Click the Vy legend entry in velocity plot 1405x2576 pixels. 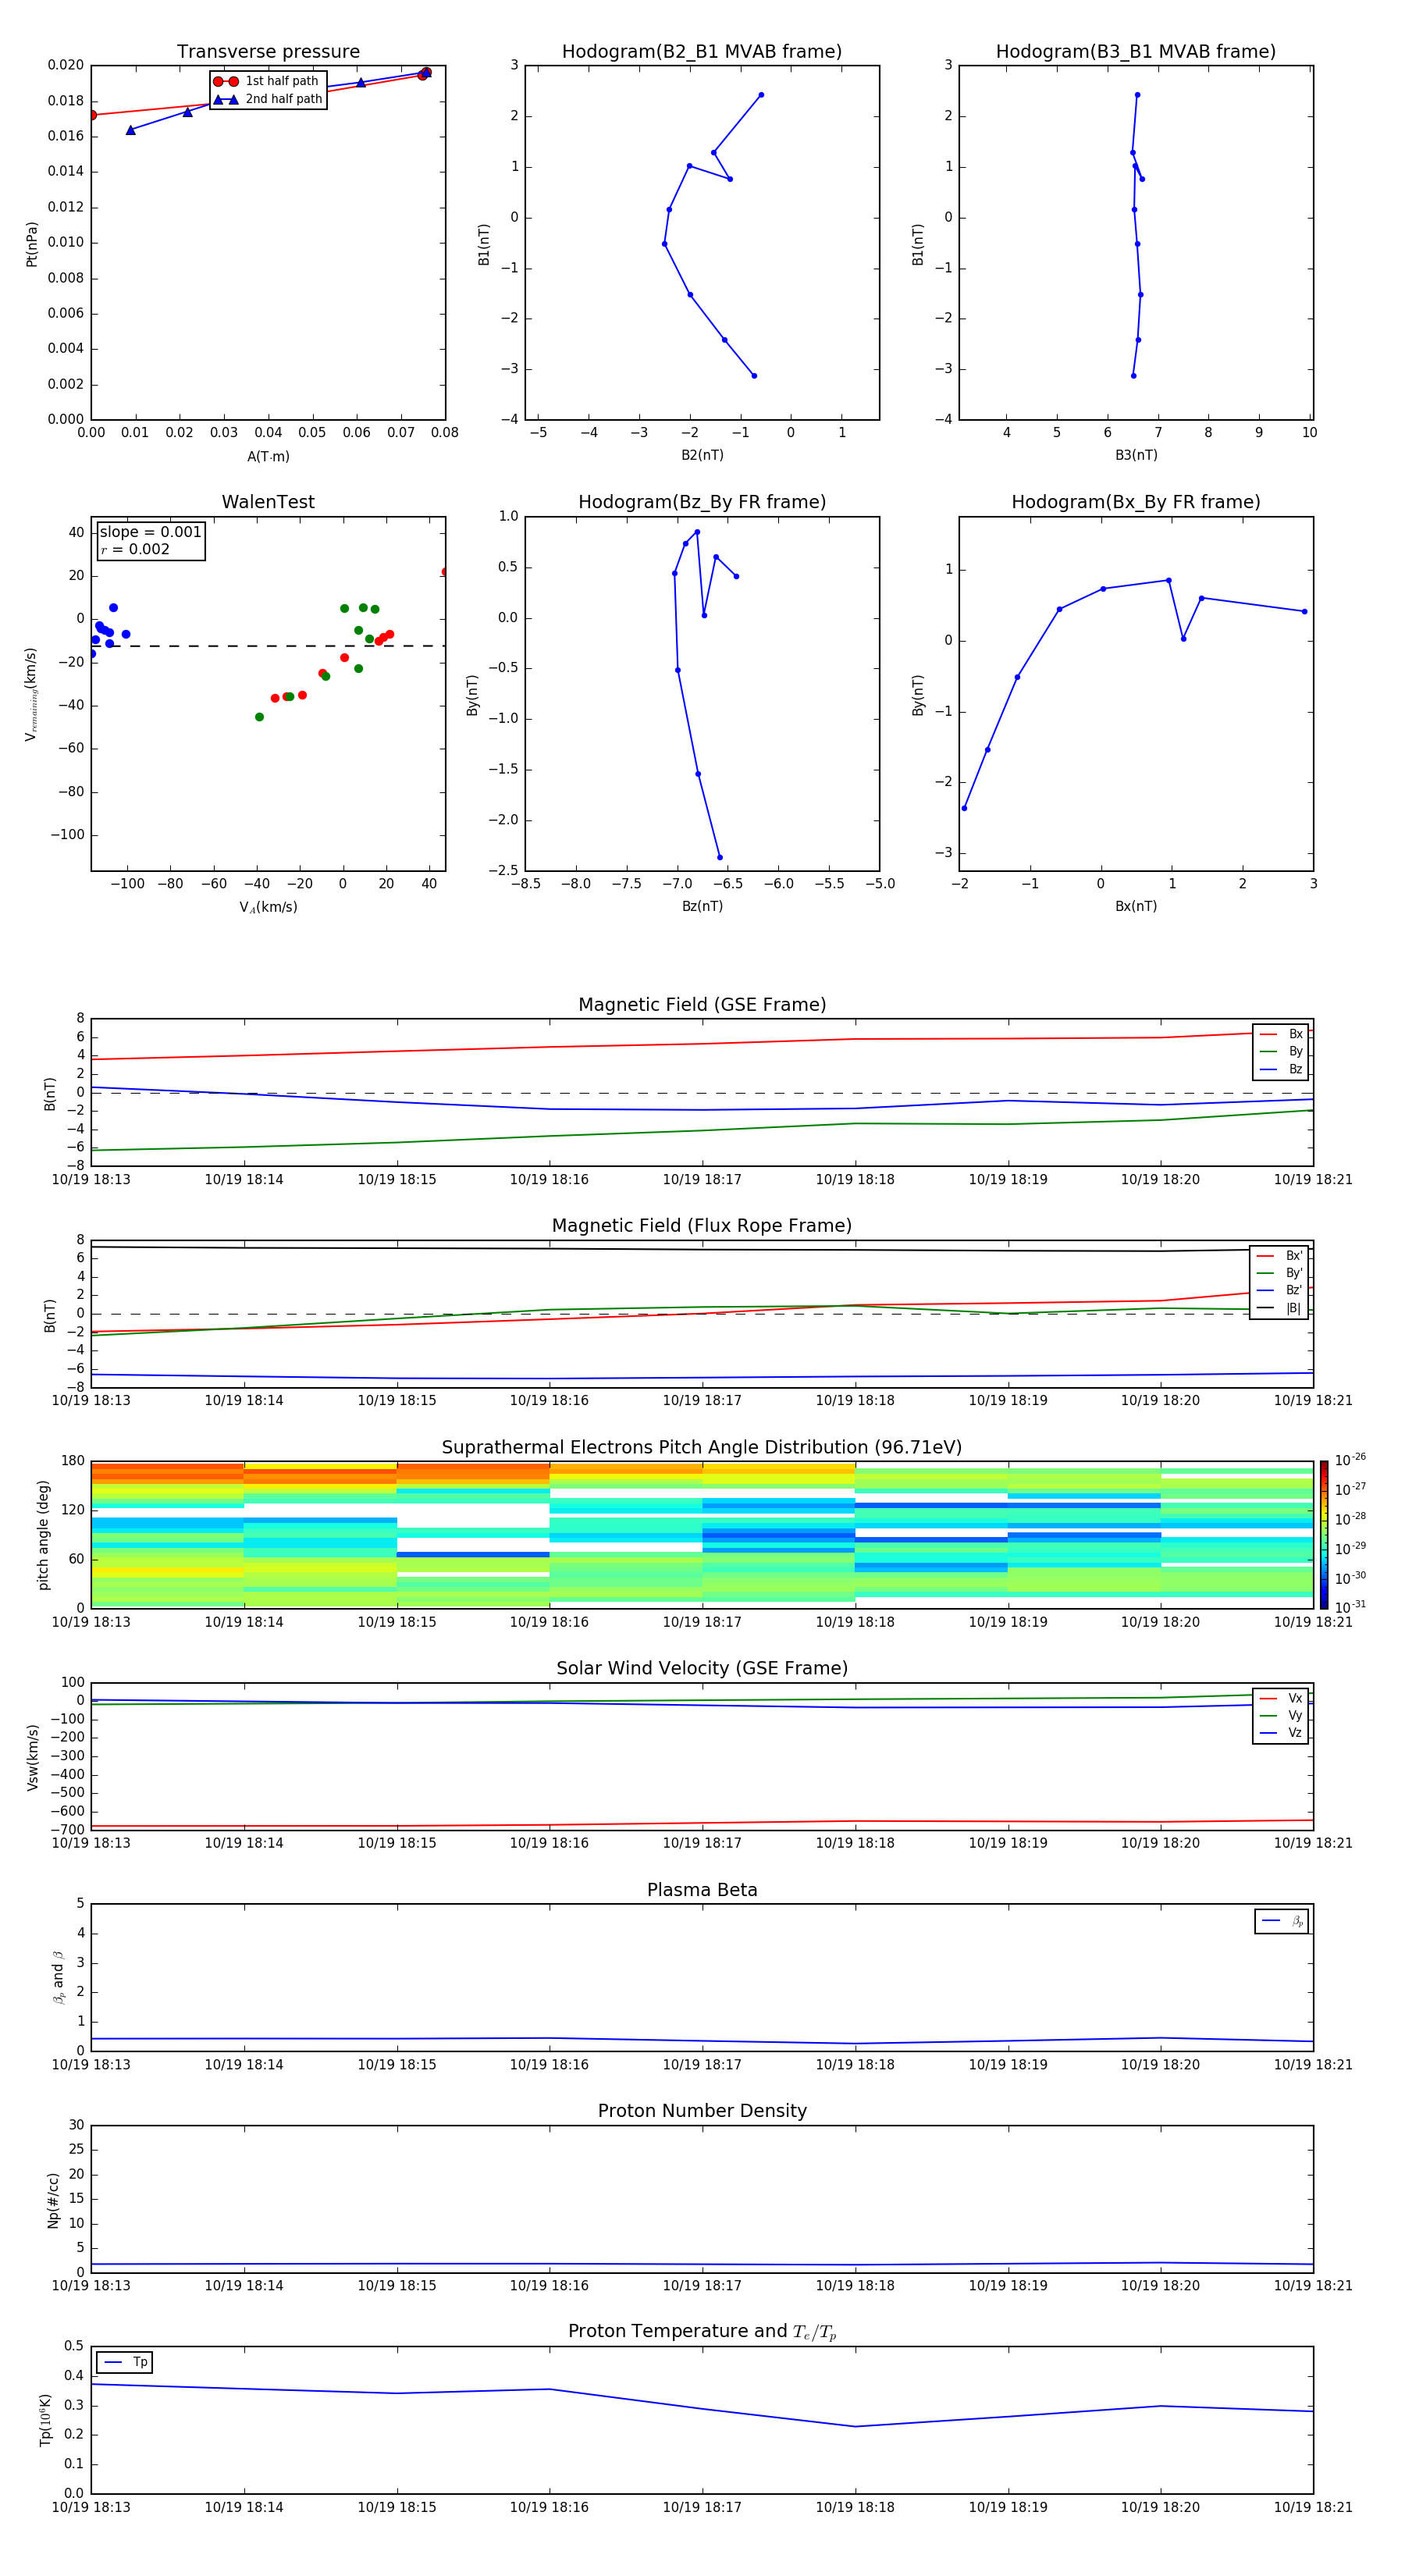coord(1281,1715)
